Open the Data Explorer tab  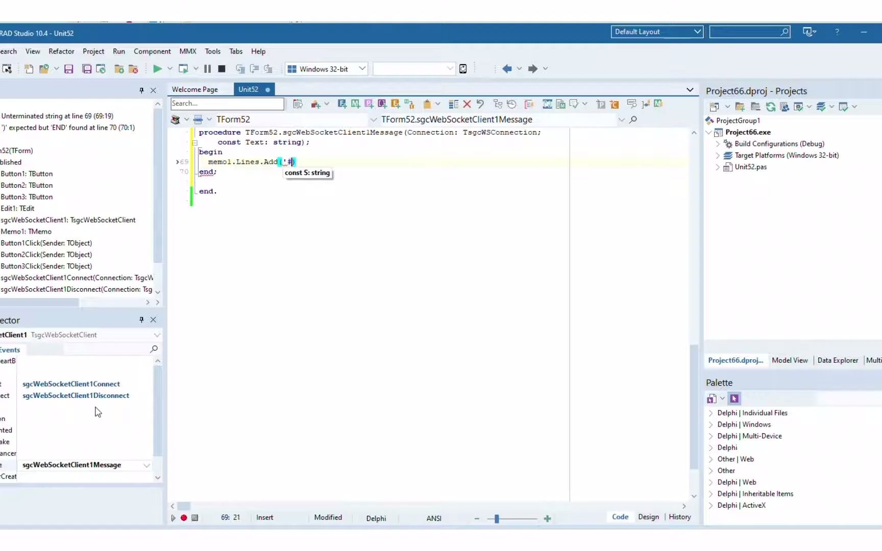[x=838, y=360]
